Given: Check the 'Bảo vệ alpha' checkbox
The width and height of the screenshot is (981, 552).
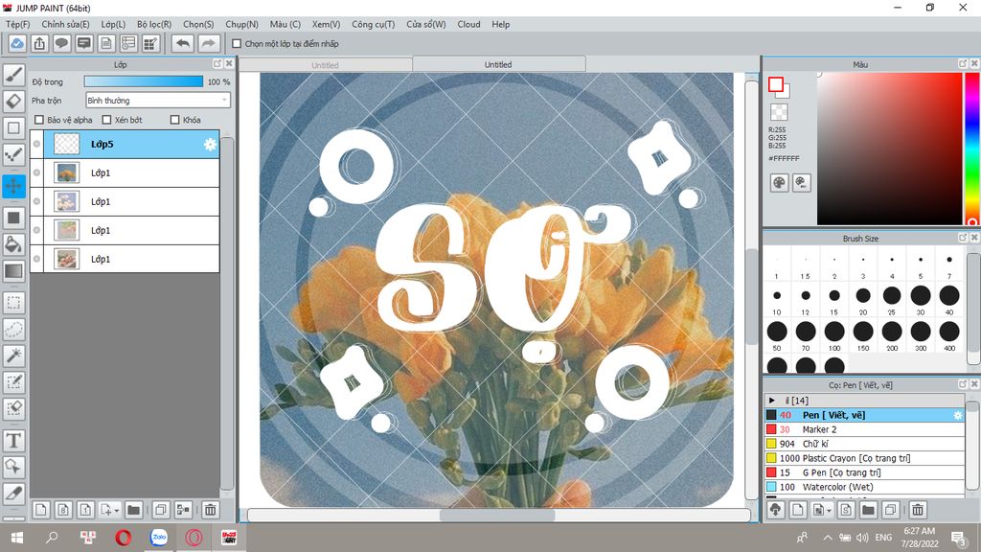Looking at the screenshot, I should pyautogui.click(x=39, y=120).
